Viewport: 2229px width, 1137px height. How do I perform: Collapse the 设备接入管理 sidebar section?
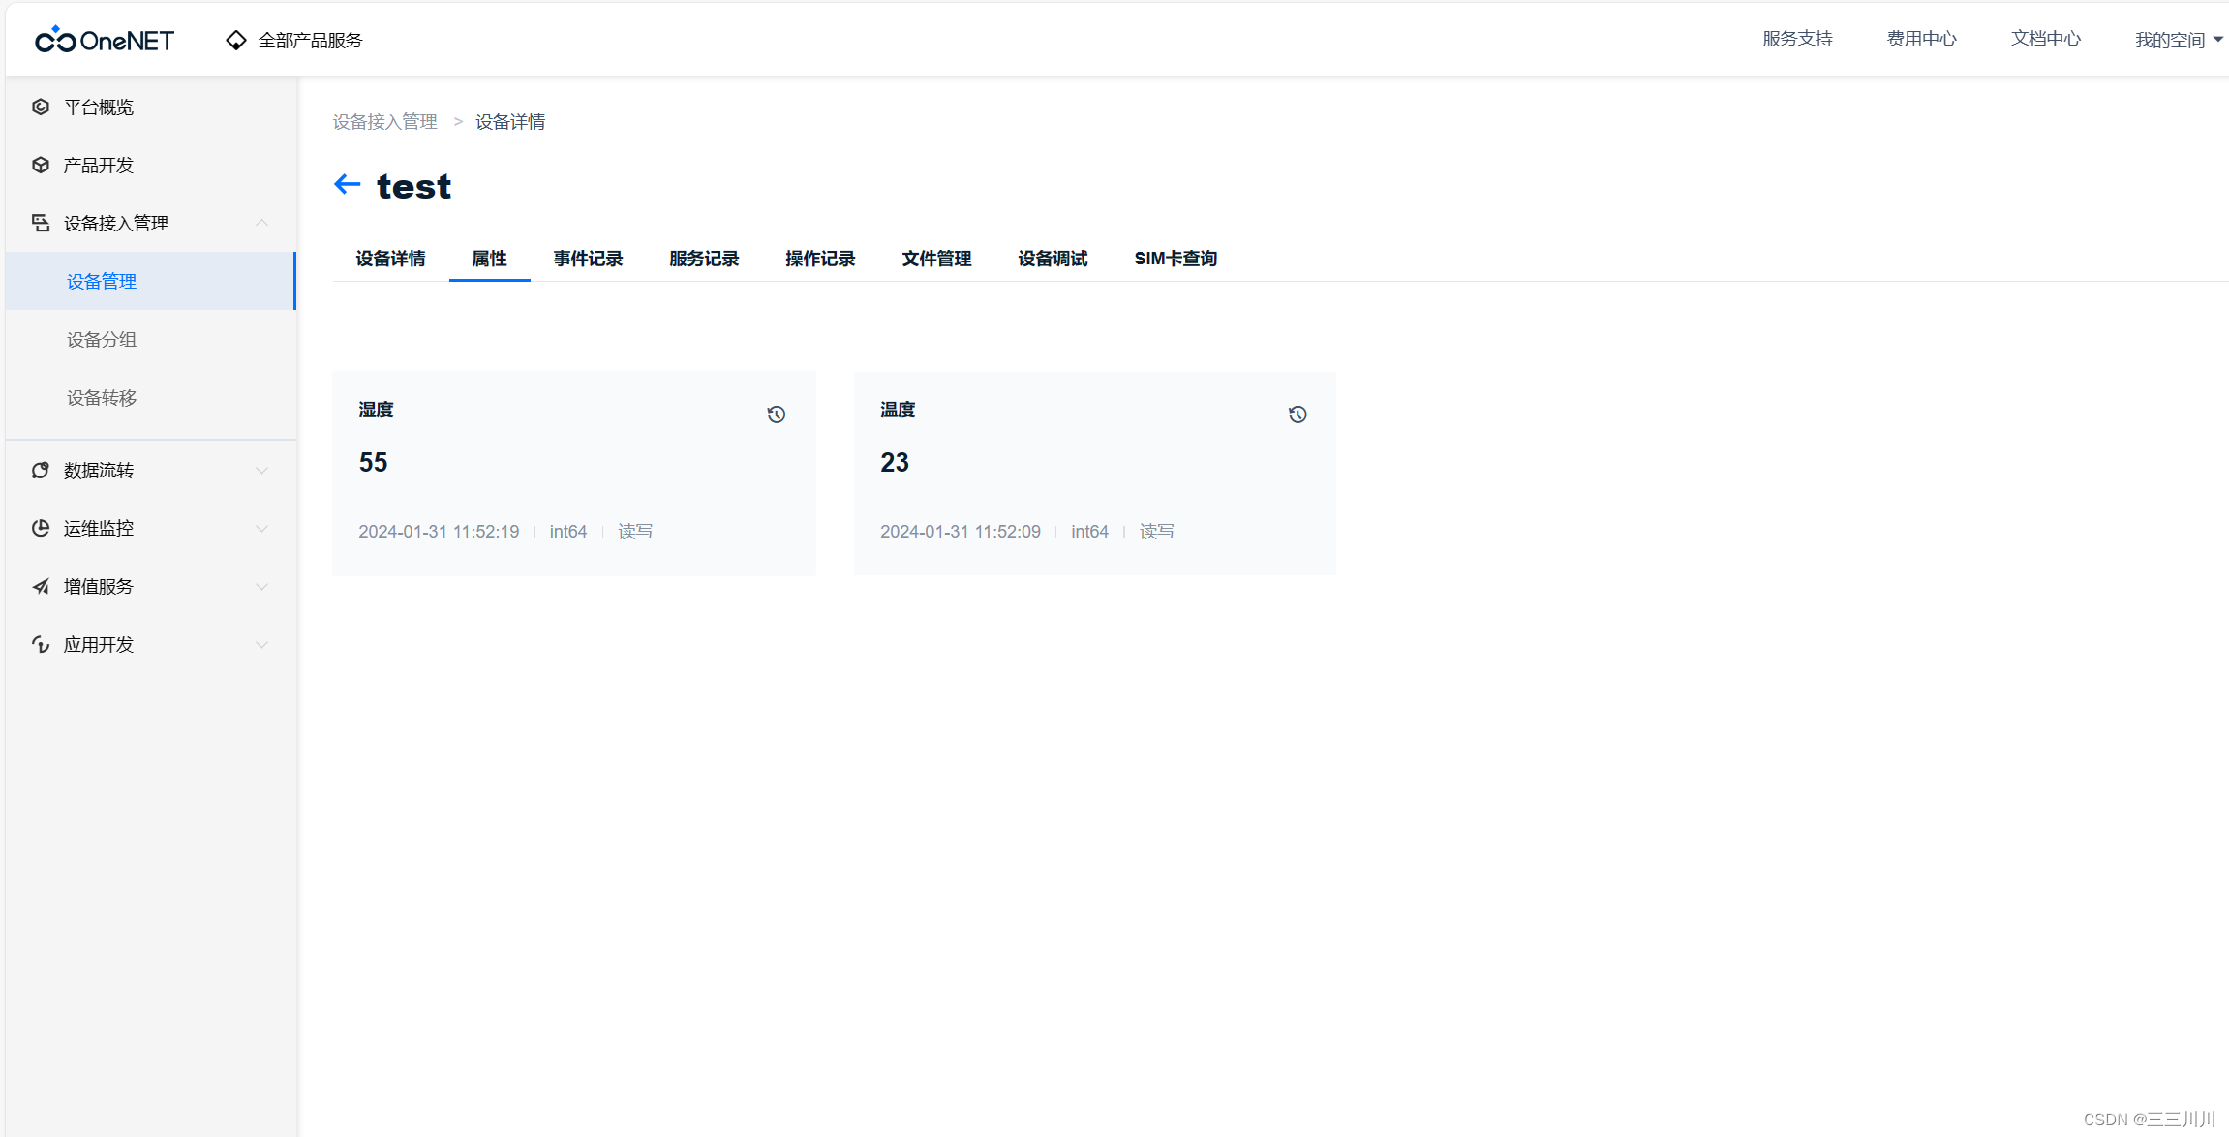pos(261,222)
